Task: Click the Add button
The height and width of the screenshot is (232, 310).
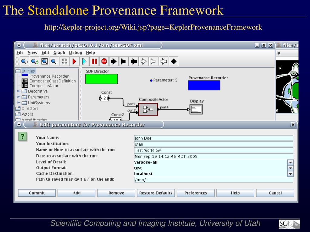Action: tap(77, 193)
